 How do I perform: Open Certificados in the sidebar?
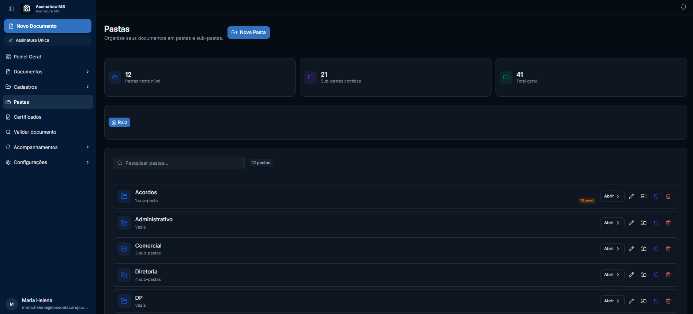(48, 117)
